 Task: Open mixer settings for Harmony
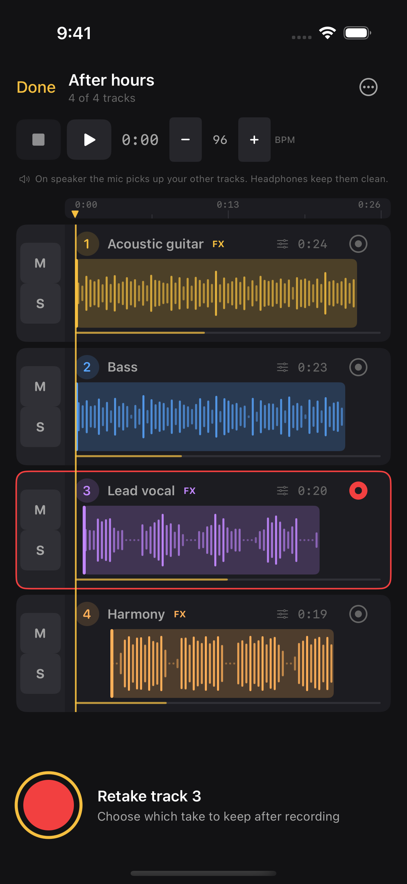coord(282,614)
